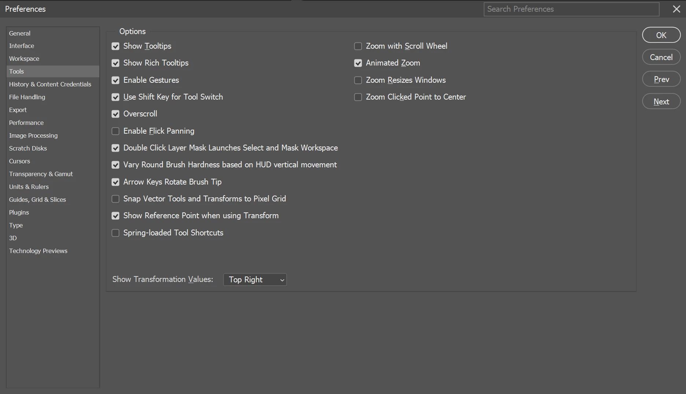This screenshot has width=686, height=394.
Task: Focus the Search Preferences field
Action: pos(571,9)
